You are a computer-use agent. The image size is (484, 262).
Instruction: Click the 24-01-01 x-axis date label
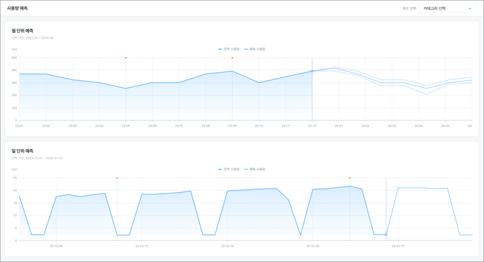click(x=398, y=246)
